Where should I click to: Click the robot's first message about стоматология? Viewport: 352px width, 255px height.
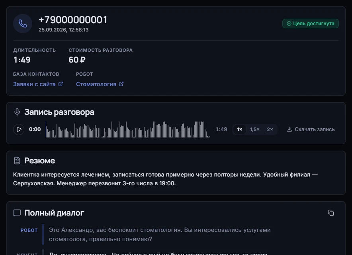tap(160, 234)
